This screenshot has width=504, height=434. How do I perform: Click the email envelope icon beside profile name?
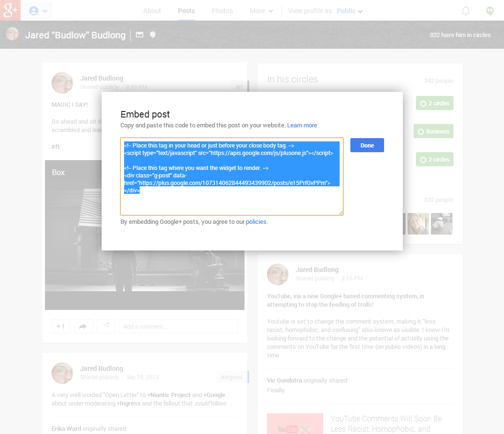[x=140, y=35]
